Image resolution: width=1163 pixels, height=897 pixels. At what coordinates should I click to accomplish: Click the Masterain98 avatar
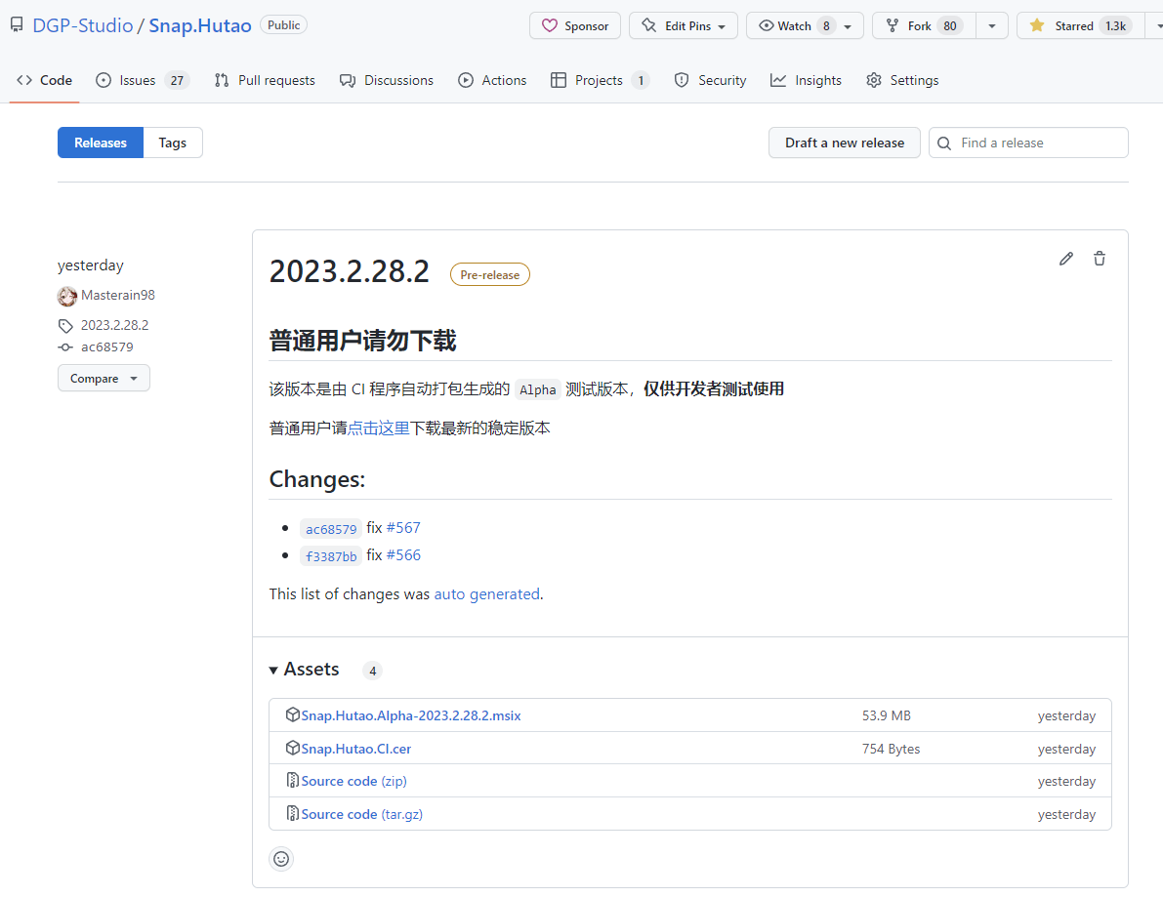67,296
